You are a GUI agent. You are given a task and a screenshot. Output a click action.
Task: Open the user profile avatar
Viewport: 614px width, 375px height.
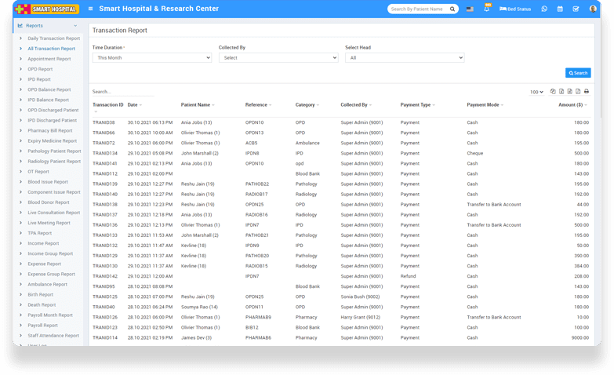(593, 9)
